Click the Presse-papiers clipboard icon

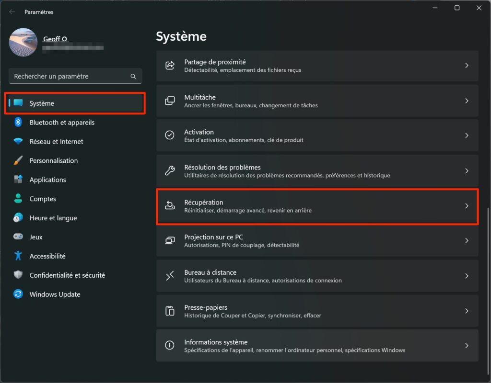[170, 311]
